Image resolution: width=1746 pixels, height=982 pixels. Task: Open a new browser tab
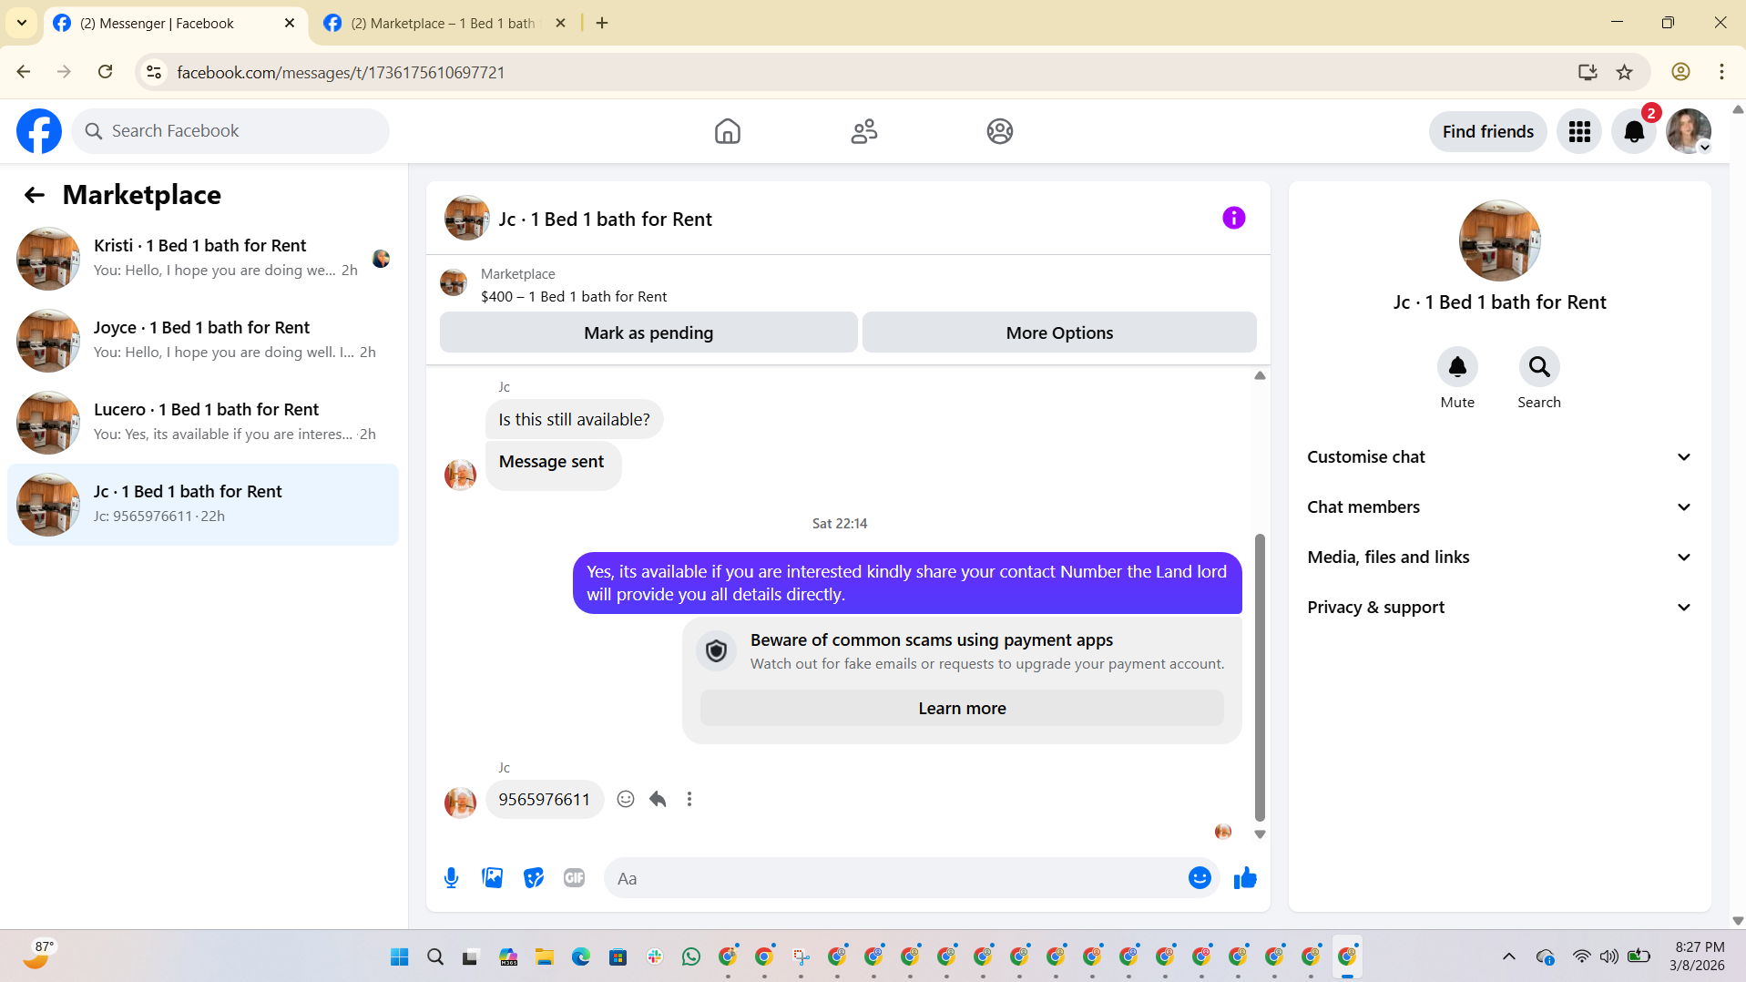point(602,23)
